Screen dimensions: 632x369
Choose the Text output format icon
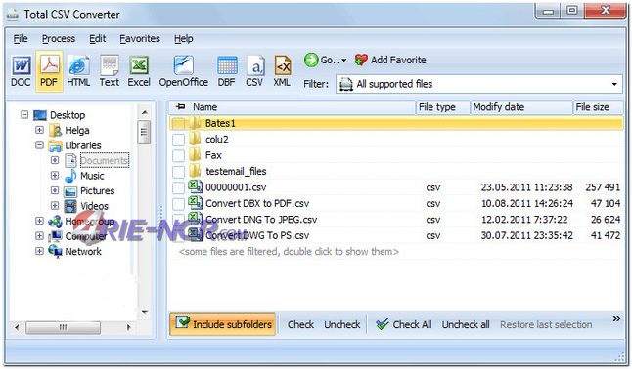110,65
